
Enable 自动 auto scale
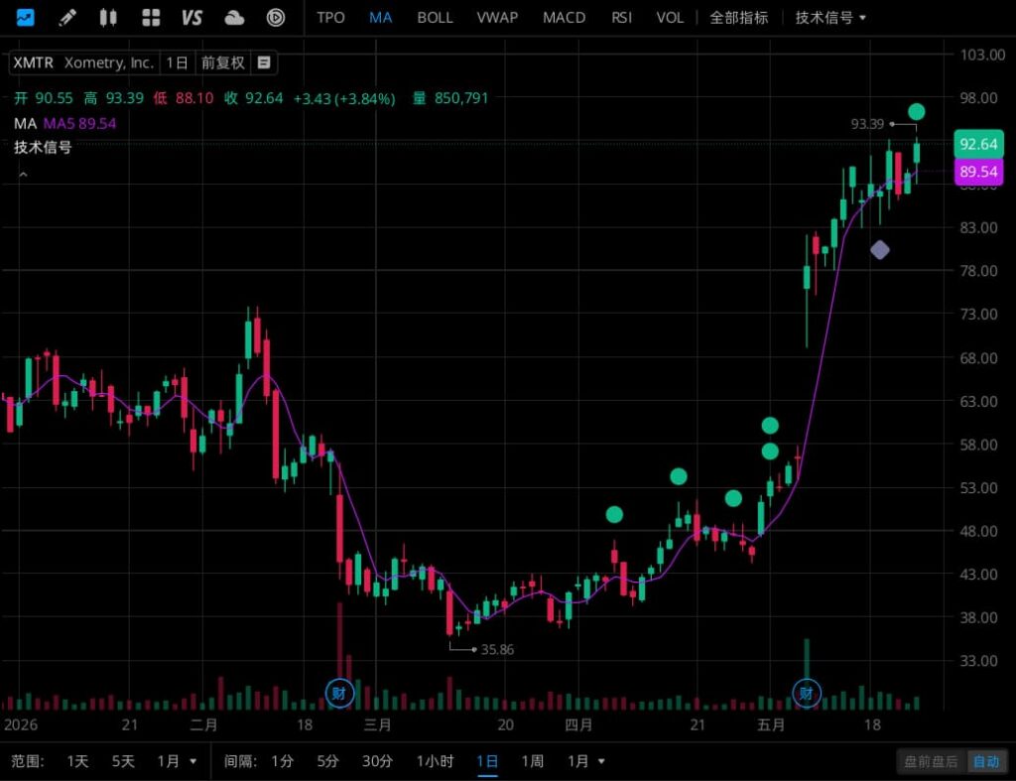986,761
